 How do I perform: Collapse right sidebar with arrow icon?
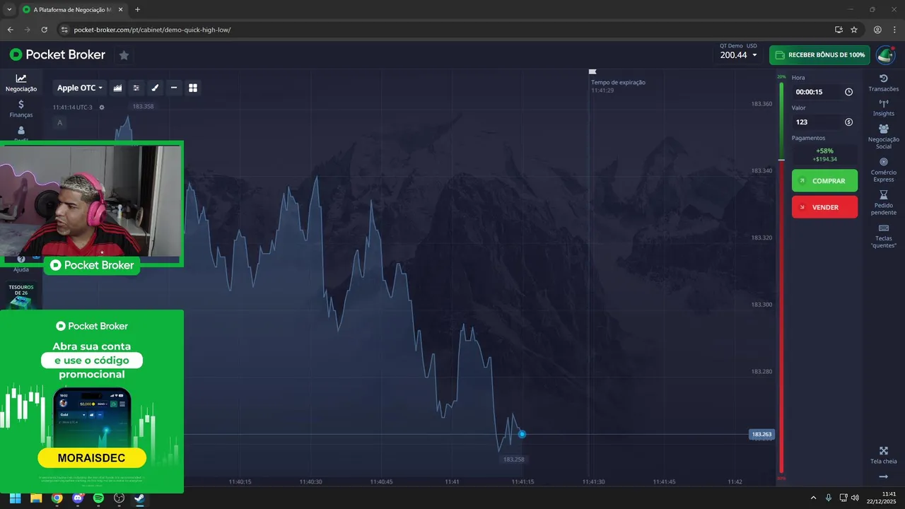coord(883,476)
